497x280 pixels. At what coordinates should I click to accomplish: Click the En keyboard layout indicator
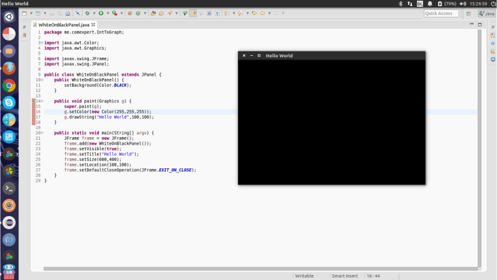pos(420,4)
